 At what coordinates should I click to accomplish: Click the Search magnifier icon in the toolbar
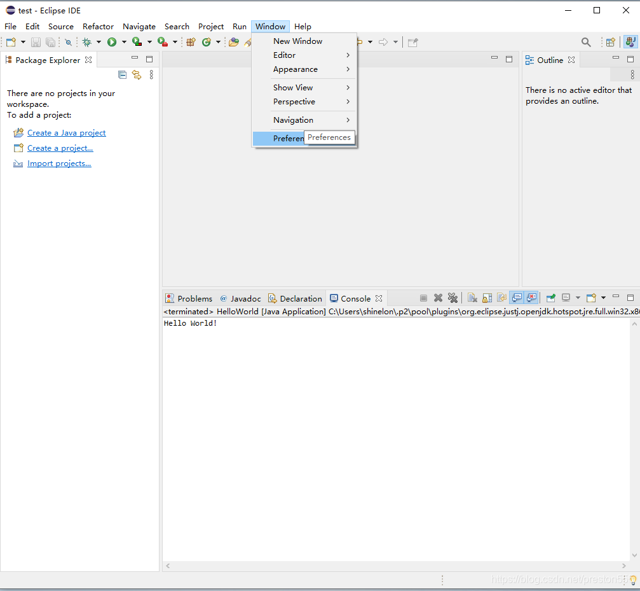[x=586, y=42]
